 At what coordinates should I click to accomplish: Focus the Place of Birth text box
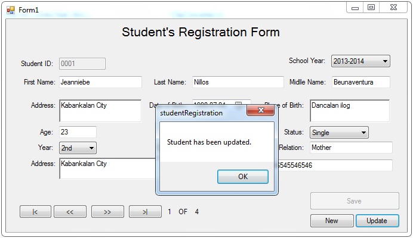pos(350,111)
